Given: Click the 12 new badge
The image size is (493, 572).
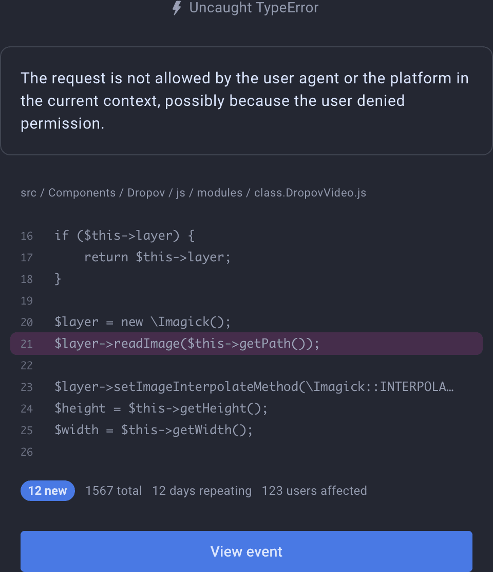Looking at the screenshot, I should 47,491.
